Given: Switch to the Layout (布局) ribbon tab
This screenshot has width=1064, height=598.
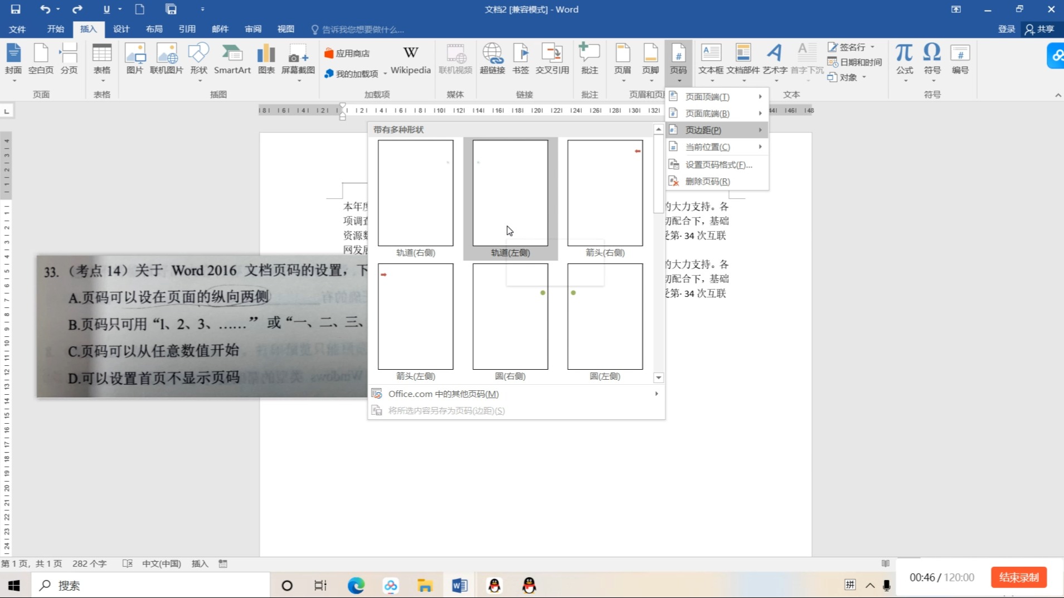Looking at the screenshot, I should [154, 29].
